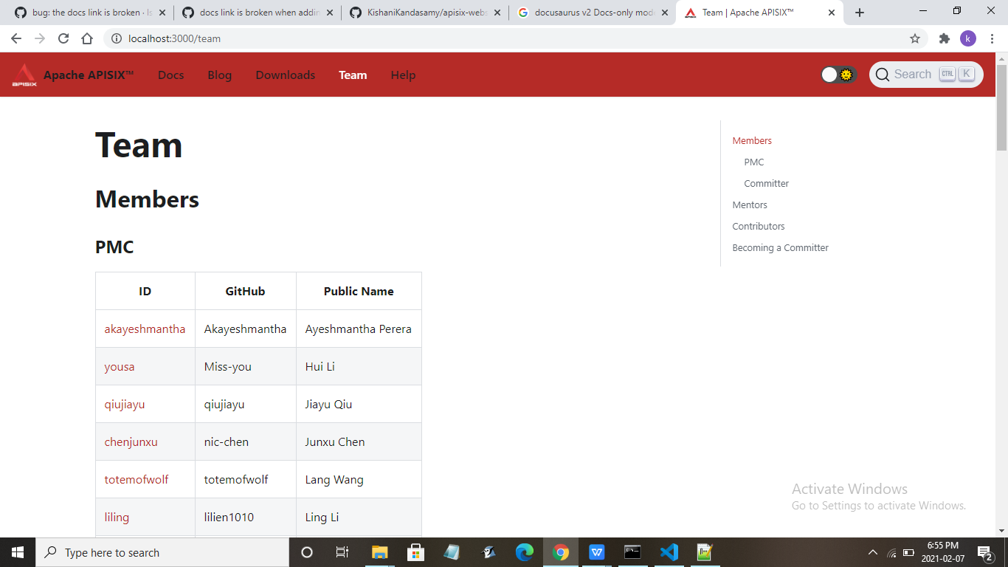The width and height of the screenshot is (1008, 567).
Task: Open yousa ID link
Action: (120, 367)
